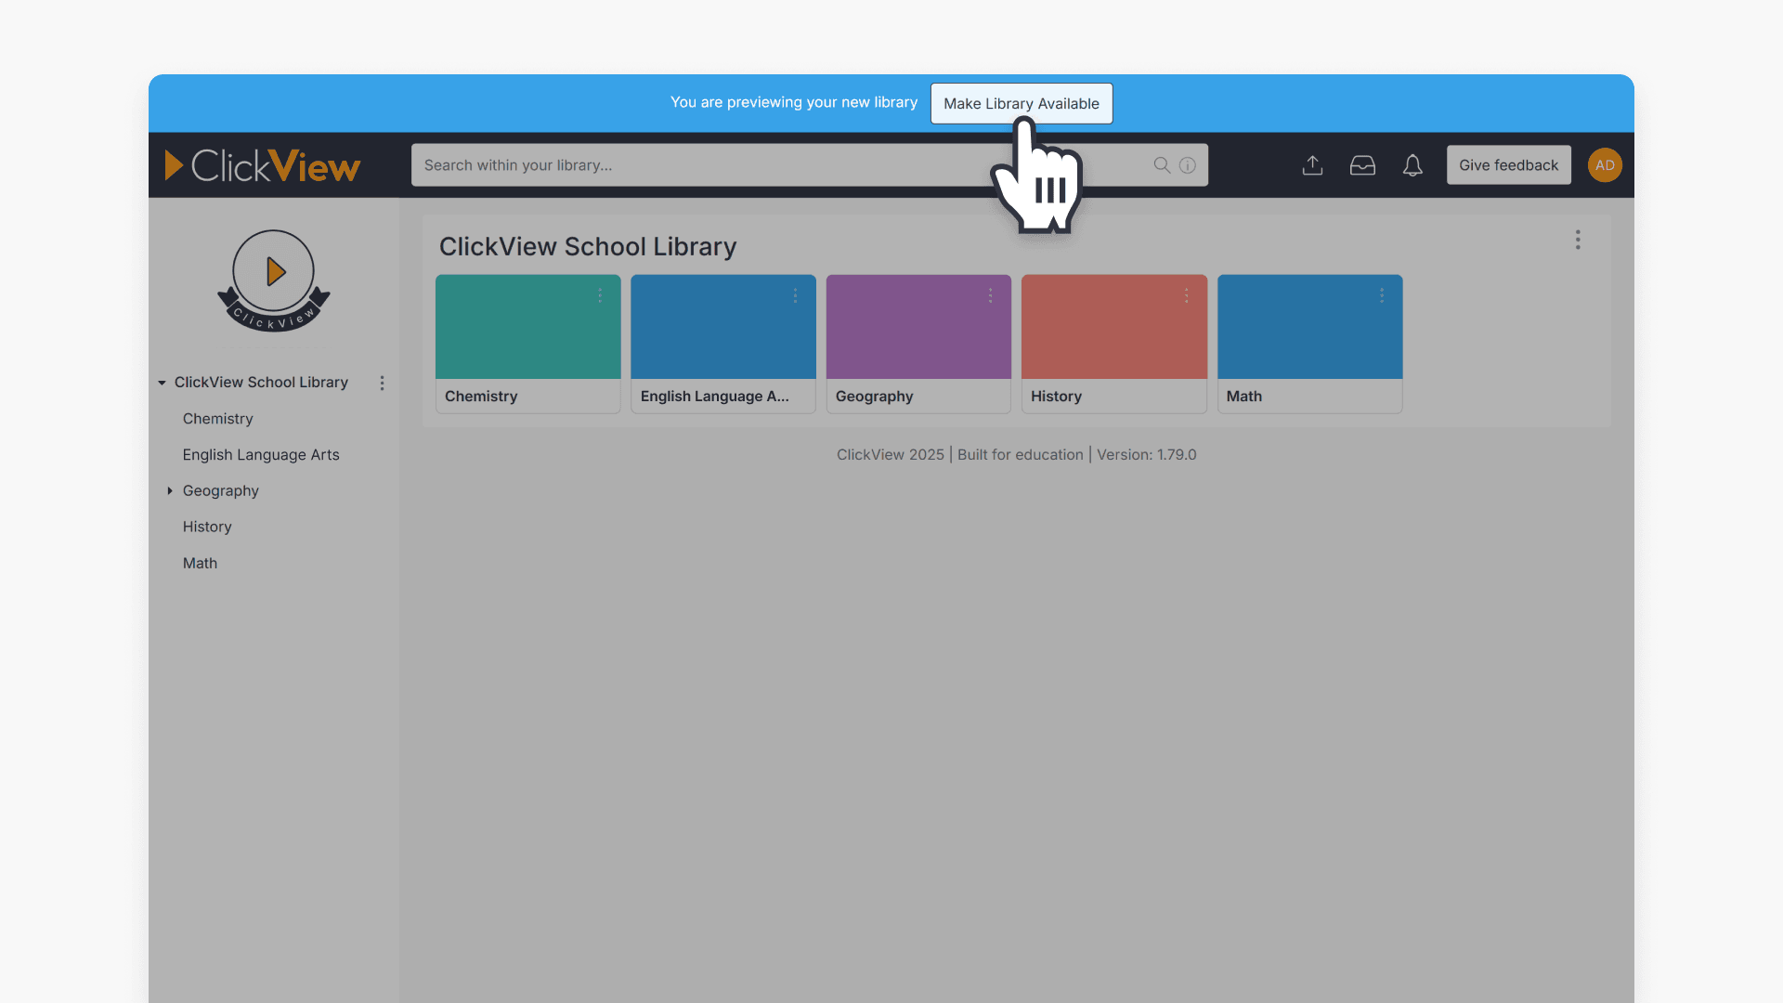Viewport: 1783px width, 1003px height.
Task: Click the Make Library Available button
Action: click(1021, 103)
